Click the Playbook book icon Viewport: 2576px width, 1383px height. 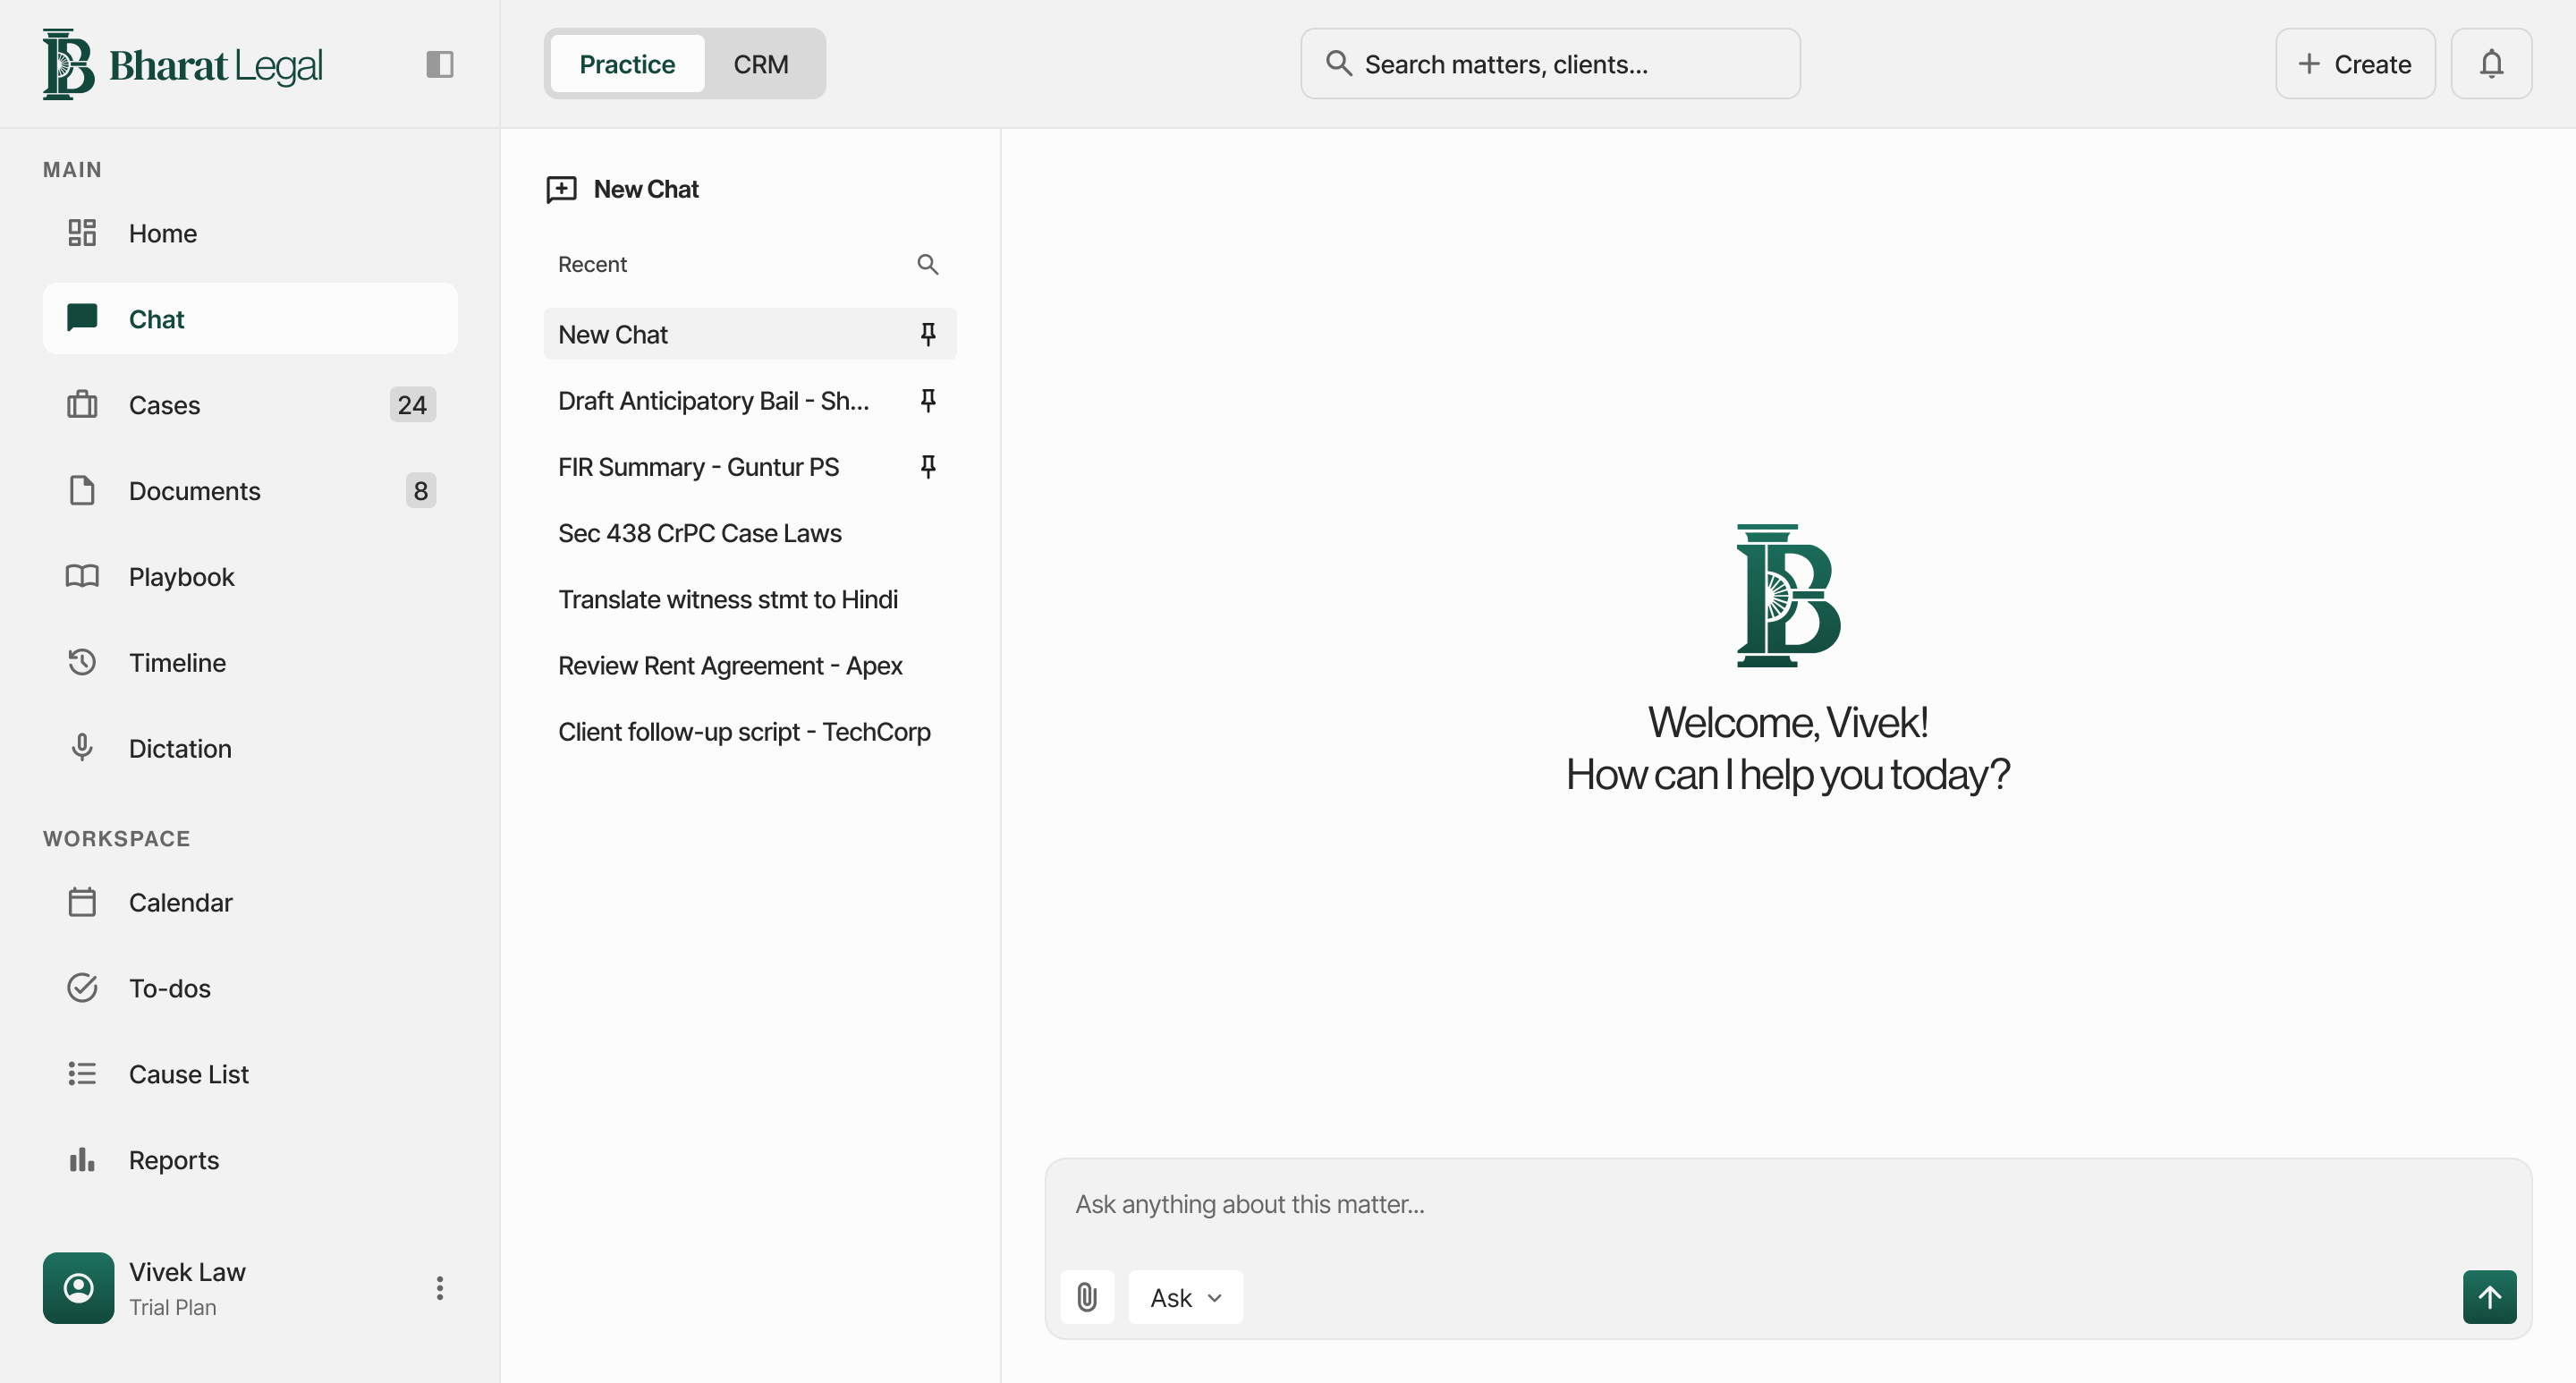click(x=82, y=576)
